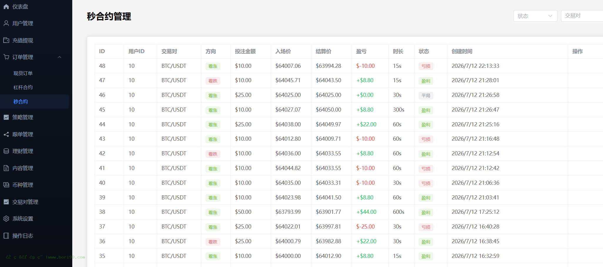Image resolution: width=603 pixels, height=267 pixels.
Task: Click the 交易对 search input field
Action: pyautogui.click(x=582, y=16)
